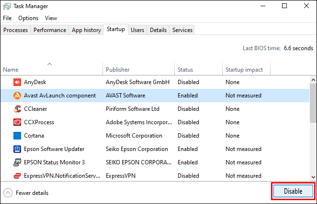Sort by Startup impact column header
317x204 pixels.
pos(244,70)
